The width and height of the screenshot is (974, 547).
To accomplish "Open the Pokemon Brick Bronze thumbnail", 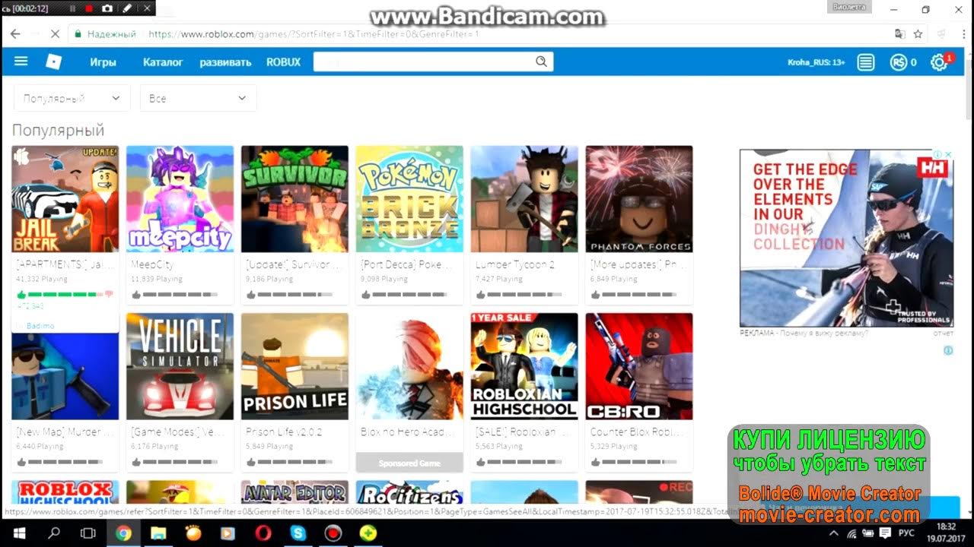I will point(409,199).
